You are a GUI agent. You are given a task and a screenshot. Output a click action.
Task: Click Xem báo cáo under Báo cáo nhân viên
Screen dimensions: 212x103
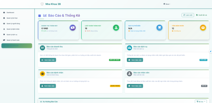[135, 86]
